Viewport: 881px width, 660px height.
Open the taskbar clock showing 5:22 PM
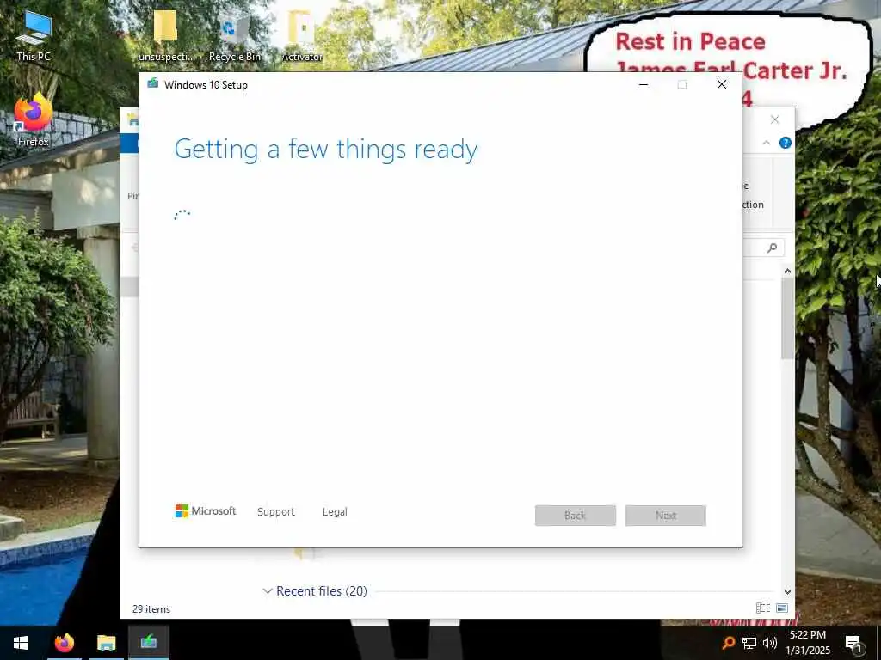(808, 643)
